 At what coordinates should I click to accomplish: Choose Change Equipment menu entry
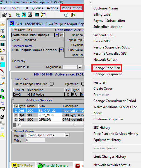(x=108, y=74)
